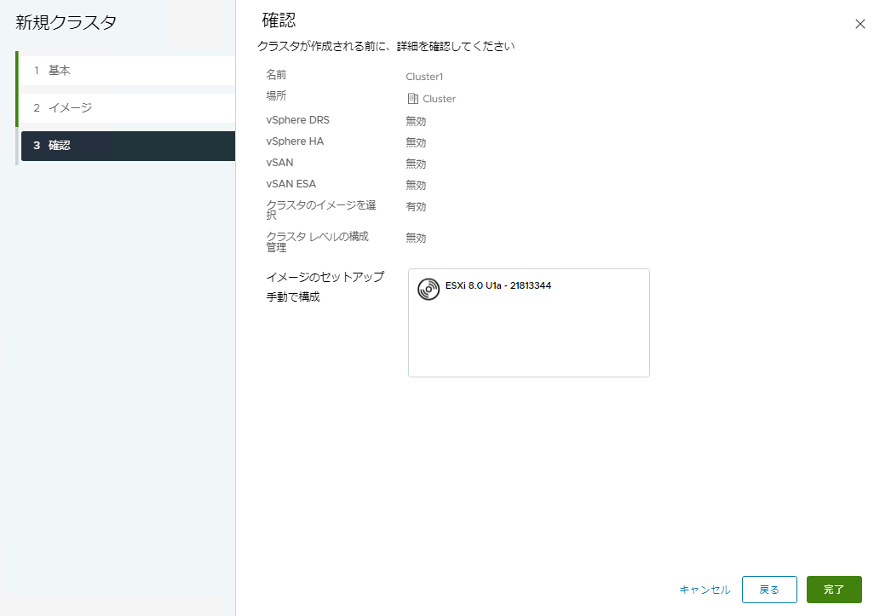
Task: Click the vSphere HA 無効 status
Action: pos(415,142)
